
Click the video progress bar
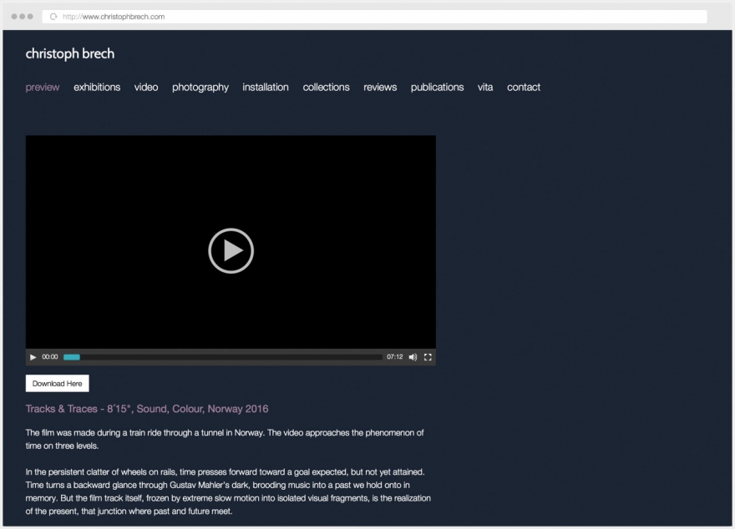pyautogui.click(x=223, y=357)
